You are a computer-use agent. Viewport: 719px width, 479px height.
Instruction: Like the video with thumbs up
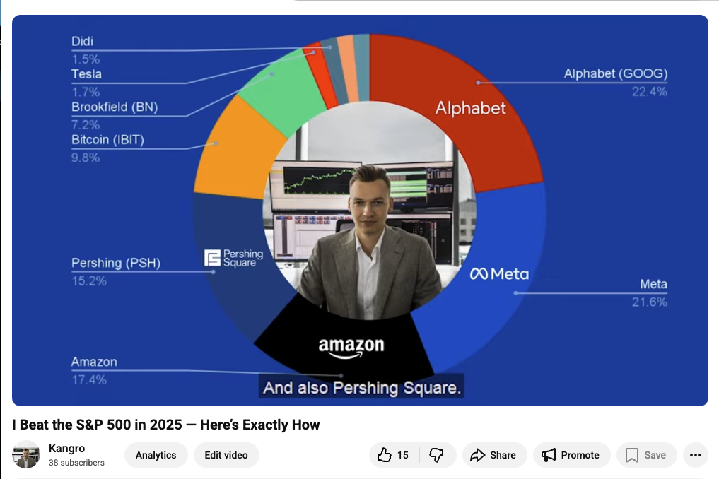[393, 455]
